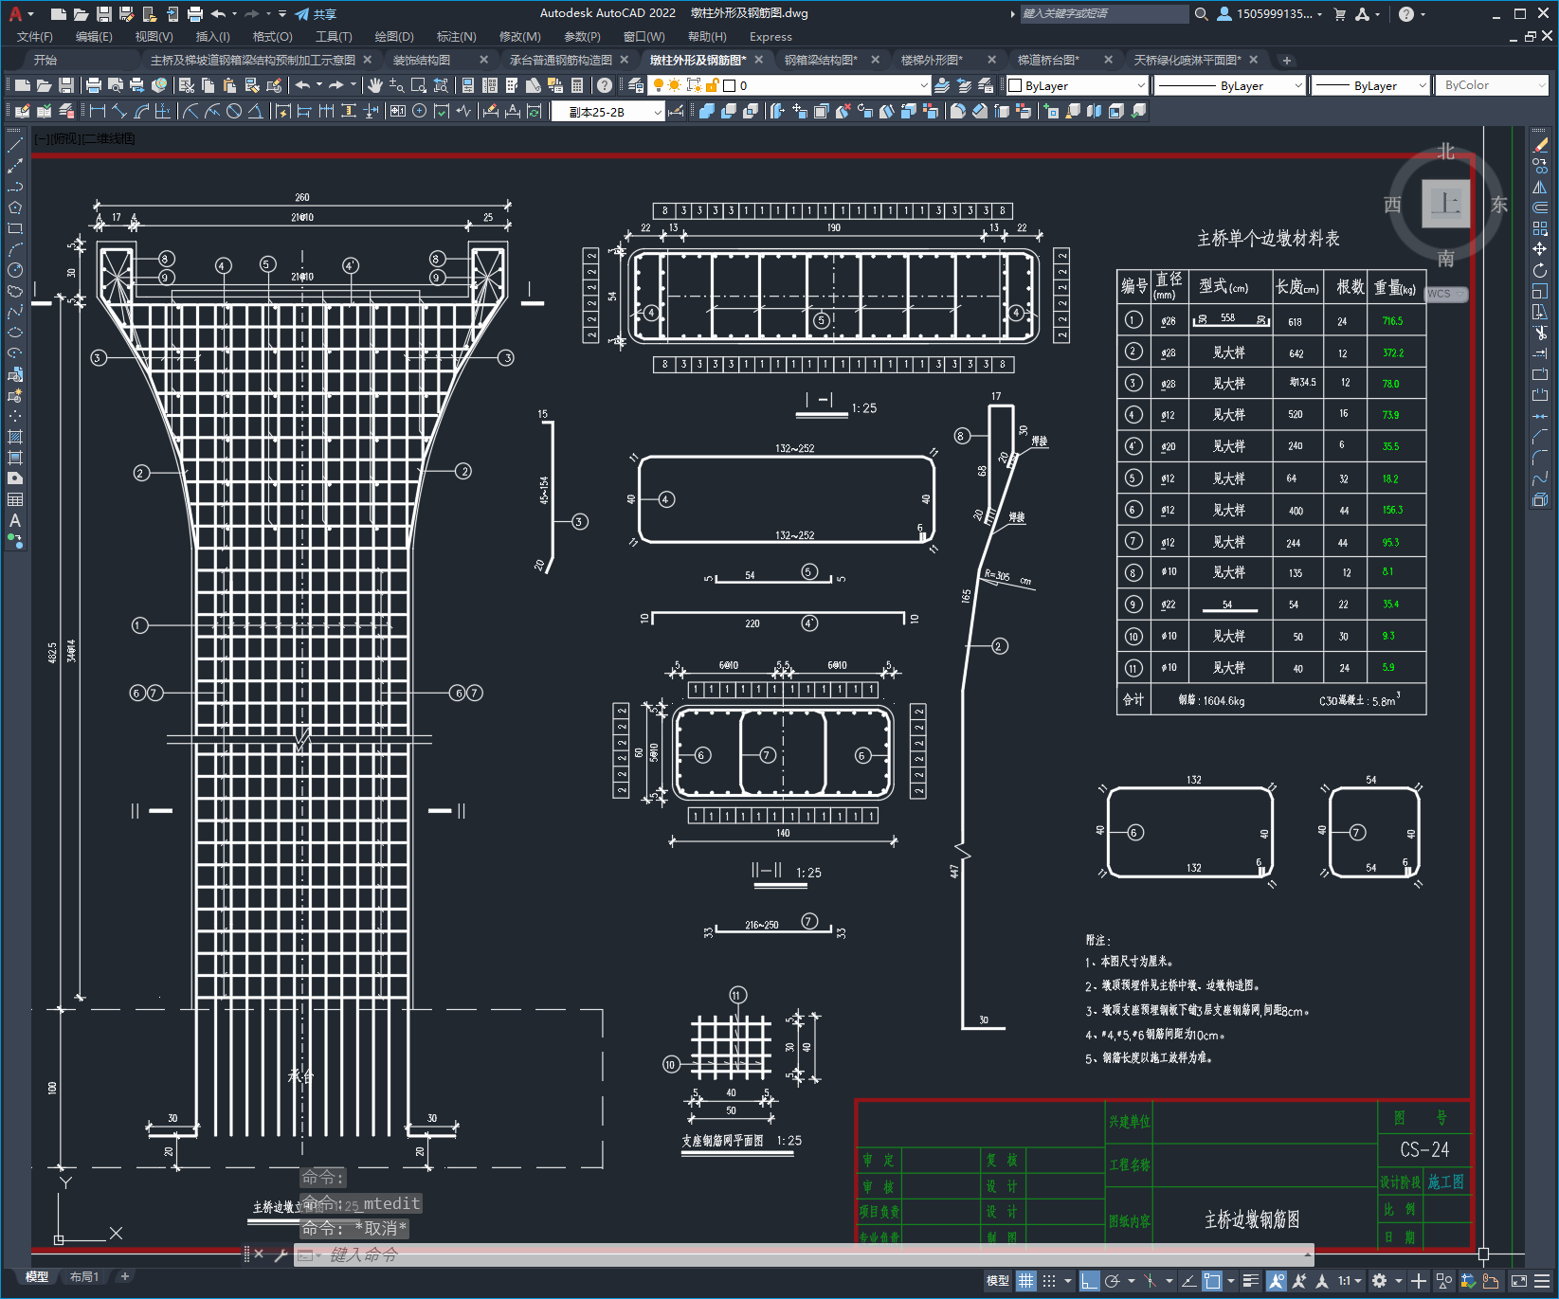Toggle Polar Tracking in status bar

(x=1113, y=1281)
